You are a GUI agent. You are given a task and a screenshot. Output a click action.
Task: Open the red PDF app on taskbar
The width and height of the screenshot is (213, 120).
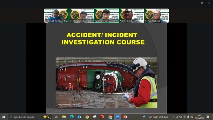point(102,117)
